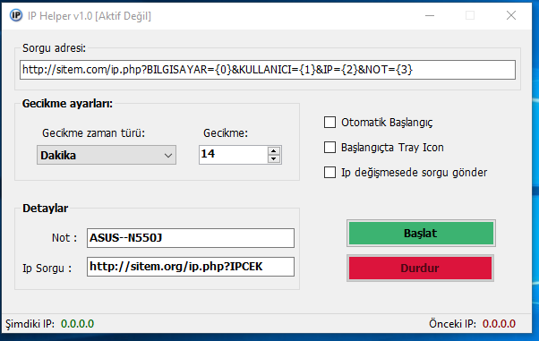The width and height of the screenshot is (539, 341).
Task: Click the green Başlat button
Action: click(421, 233)
